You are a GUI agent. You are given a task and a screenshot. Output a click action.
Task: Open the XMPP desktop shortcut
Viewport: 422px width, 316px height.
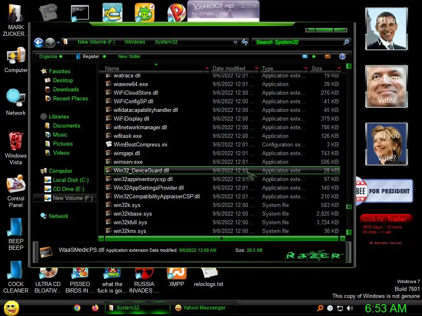coord(176,277)
